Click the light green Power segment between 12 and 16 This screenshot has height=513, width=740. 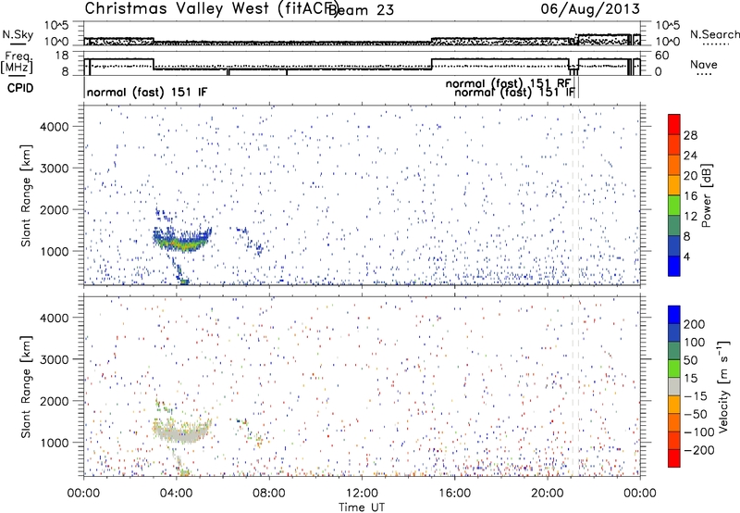point(674,205)
